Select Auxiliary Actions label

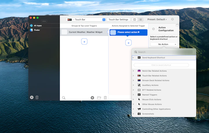[150, 85]
